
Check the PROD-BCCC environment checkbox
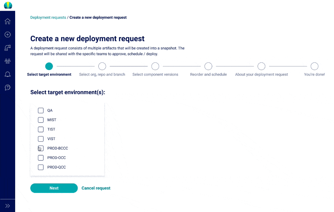[41, 148]
